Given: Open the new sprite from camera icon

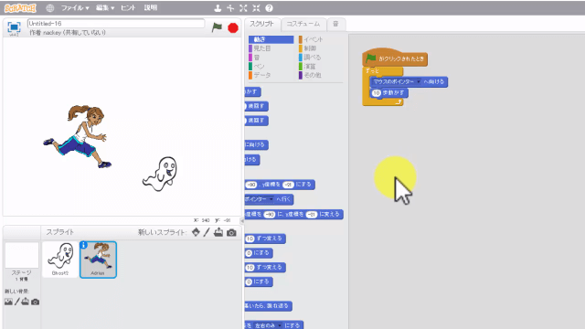Looking at the screenshot, I should click(231, 232).
